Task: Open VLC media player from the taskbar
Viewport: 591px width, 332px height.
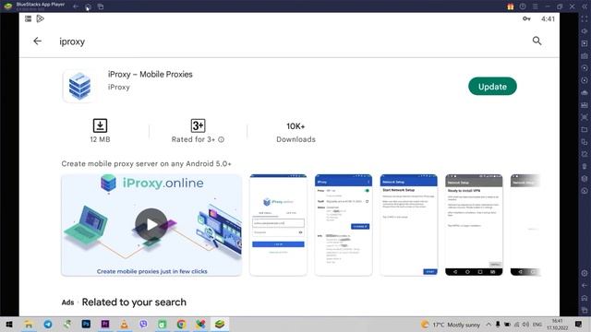Action: [x=124, y=324]
